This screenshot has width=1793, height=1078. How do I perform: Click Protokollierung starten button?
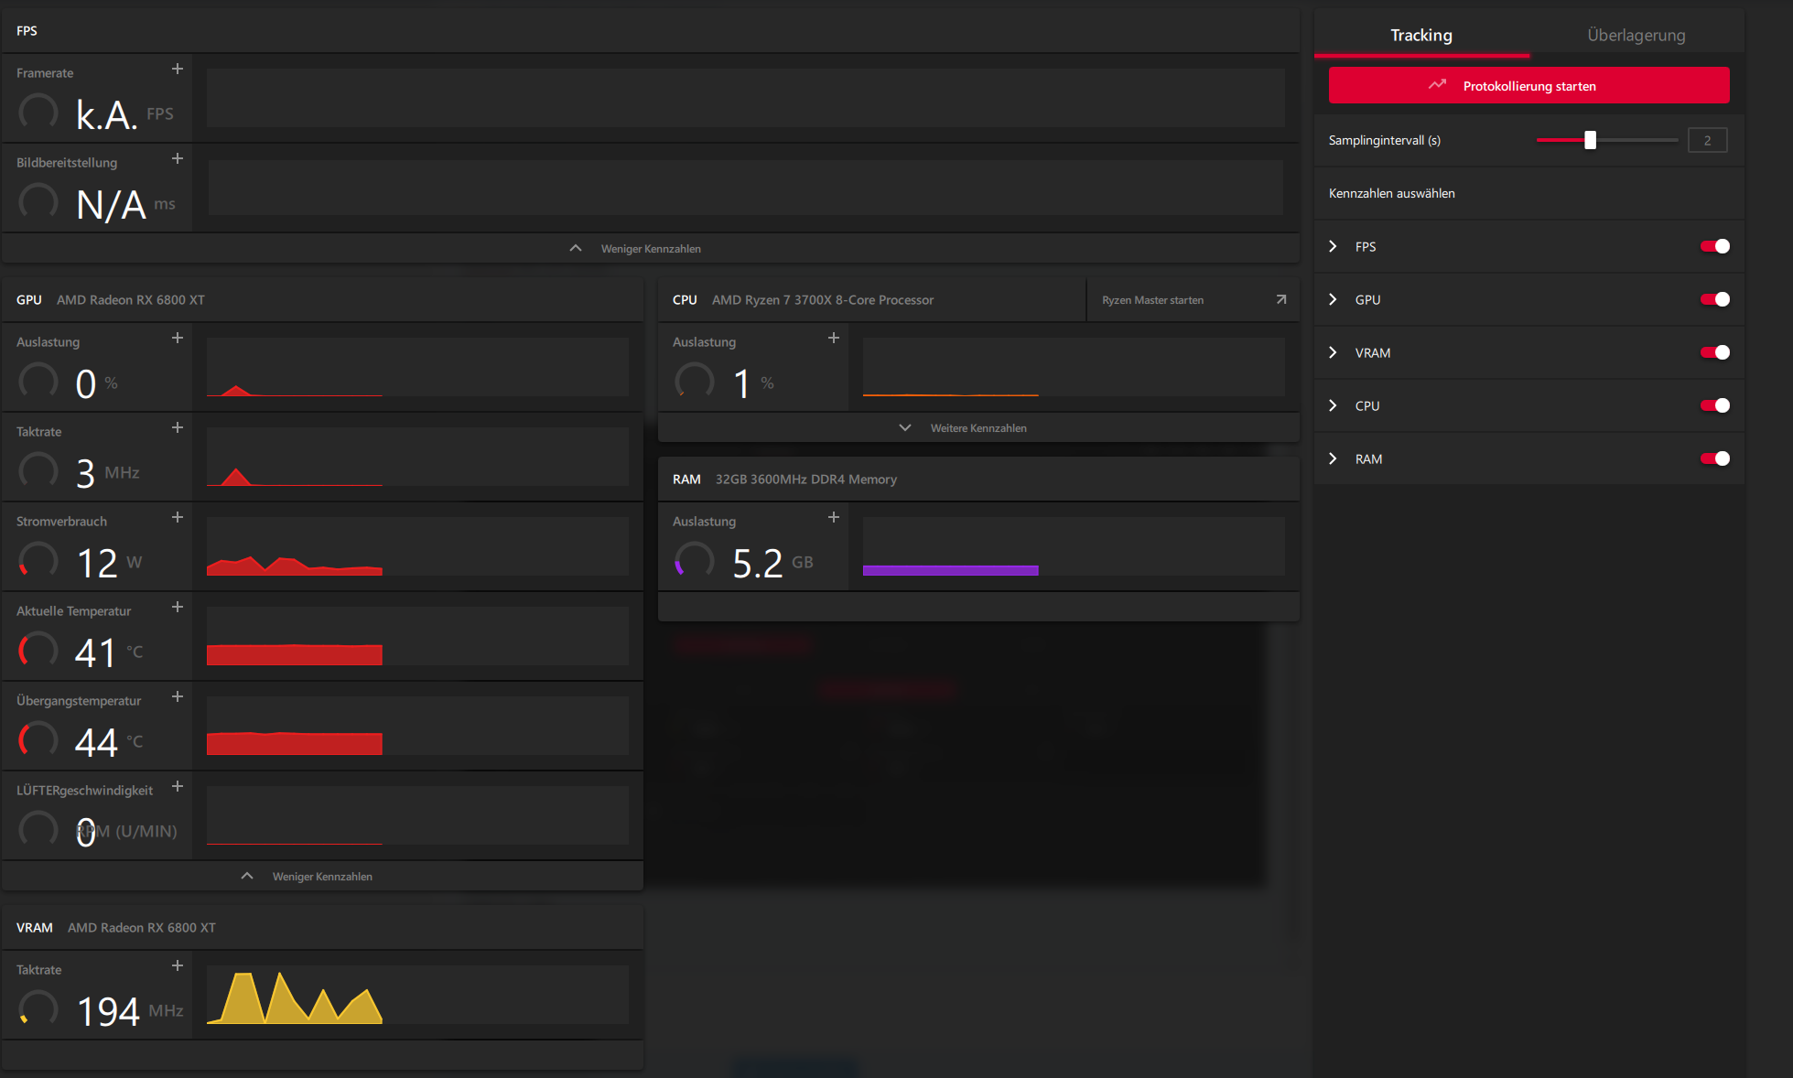[1528, 86]
